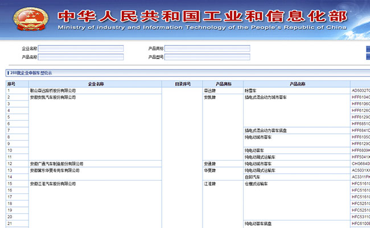Image resolution: width=370 pixels, height=228 pixels.
Task: Click sequence number 14 cell
Action: 17,177
